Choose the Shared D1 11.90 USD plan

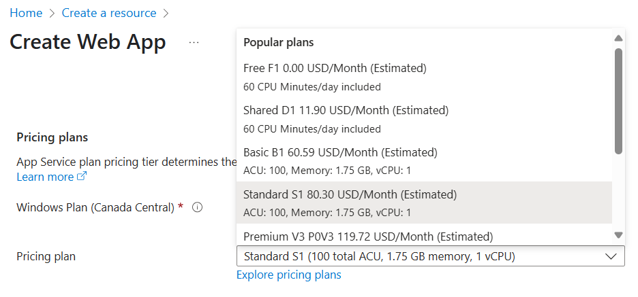point(424,119)
